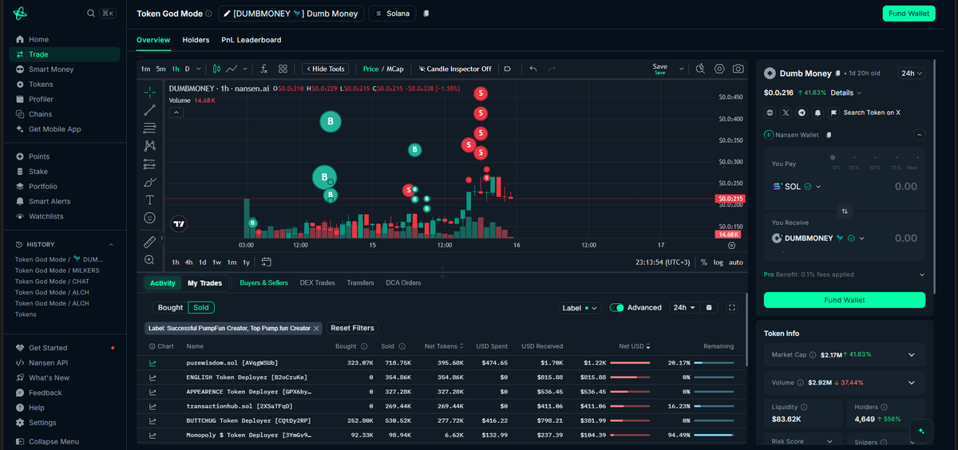Expand the Market Cap info row

tap(845, 354)
